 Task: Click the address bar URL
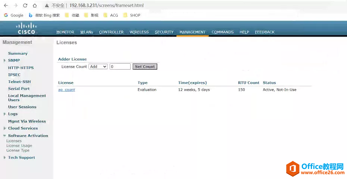pos(106,6)
